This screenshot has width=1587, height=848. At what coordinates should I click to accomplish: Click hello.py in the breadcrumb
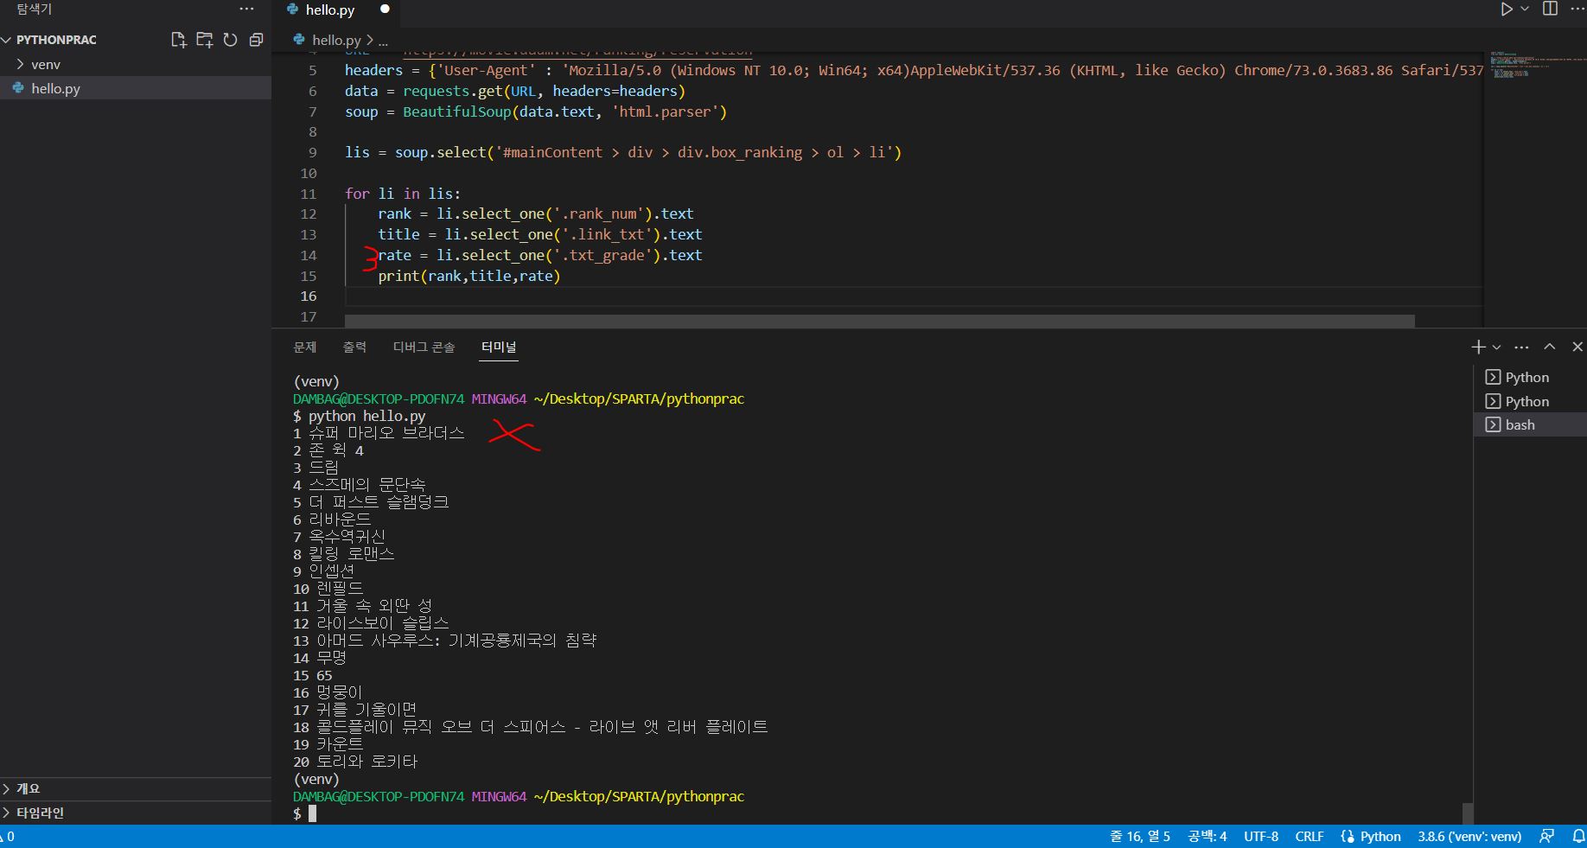click(x=335, y=40)
